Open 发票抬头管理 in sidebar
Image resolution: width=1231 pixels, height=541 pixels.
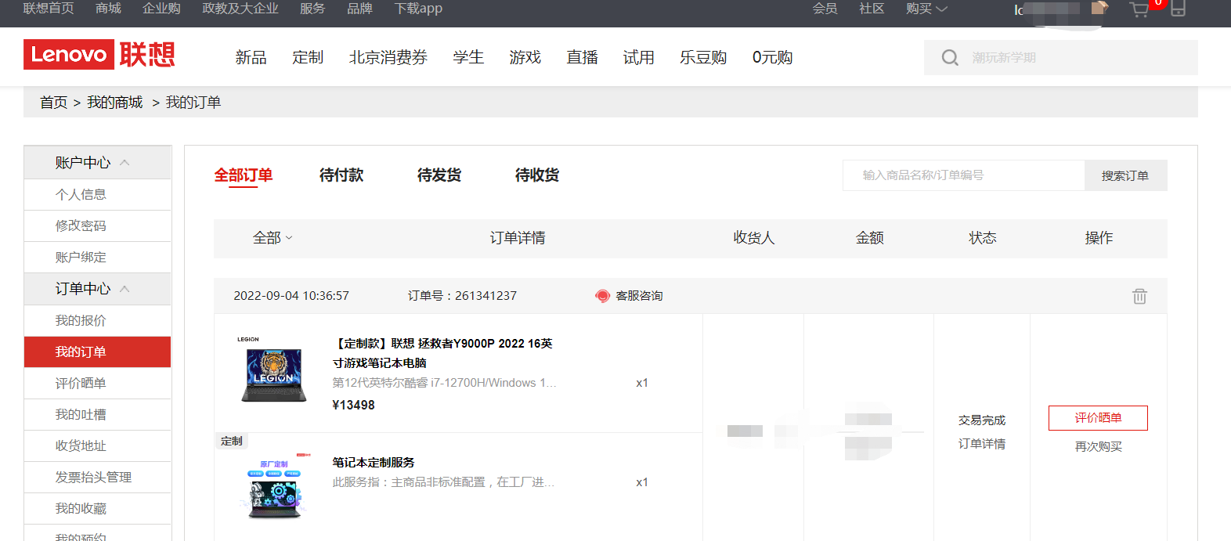coord(98,477)
